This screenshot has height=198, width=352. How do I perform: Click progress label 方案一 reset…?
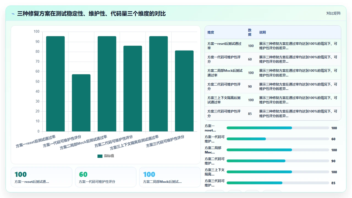tap(210, 128)
